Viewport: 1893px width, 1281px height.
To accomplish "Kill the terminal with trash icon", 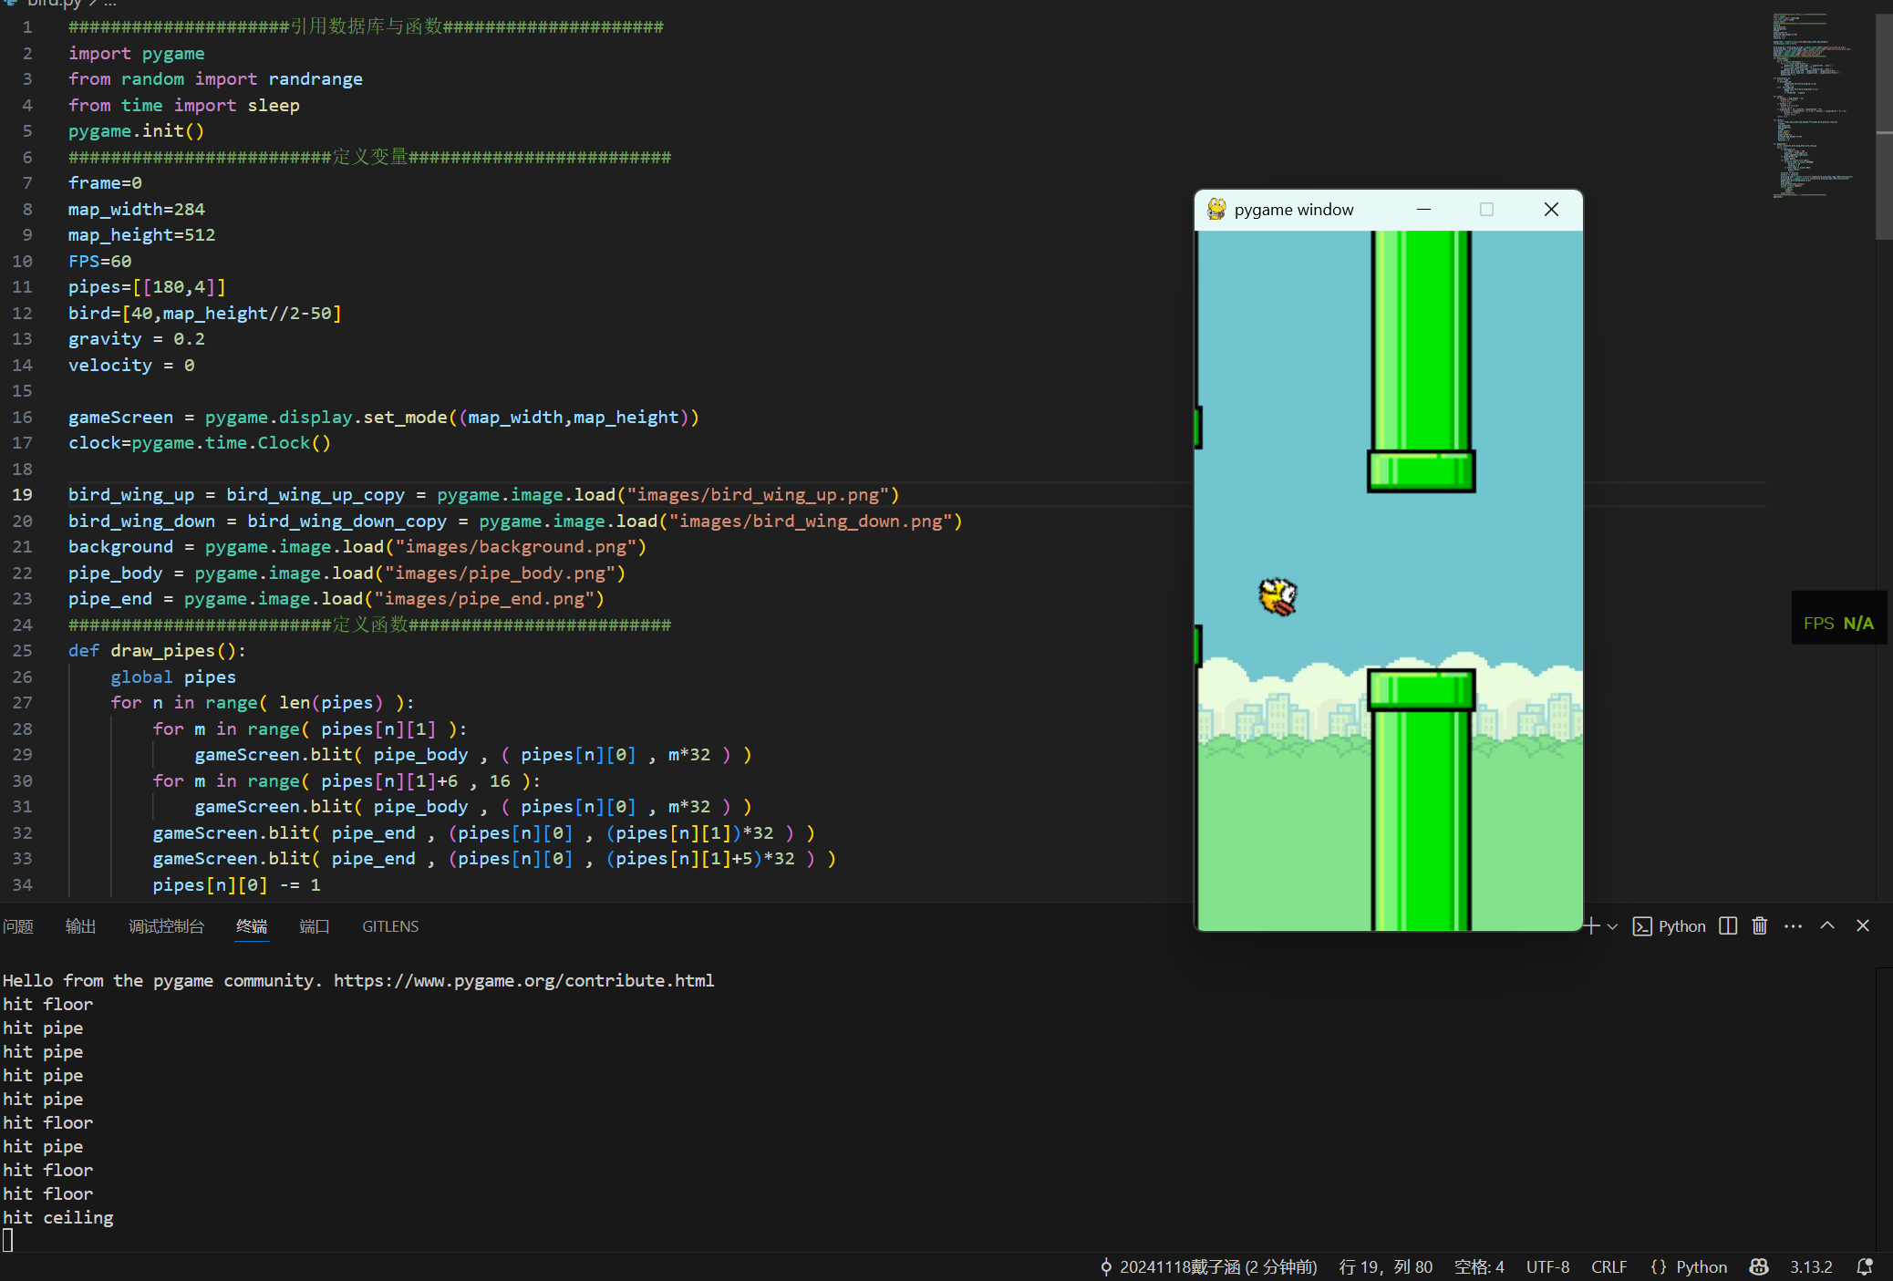I will click(1760, 926).
